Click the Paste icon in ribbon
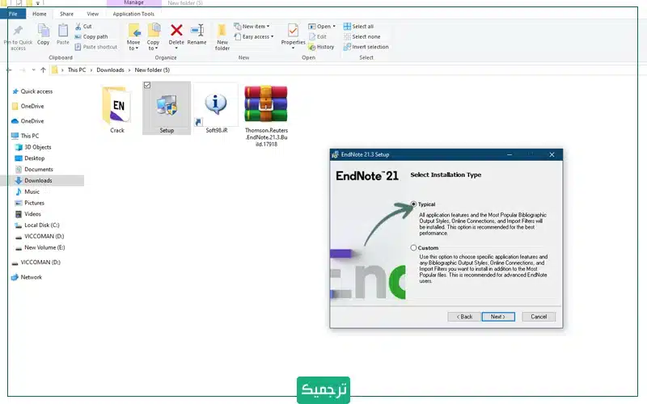 pyautogui.click(x=63, y=31)
